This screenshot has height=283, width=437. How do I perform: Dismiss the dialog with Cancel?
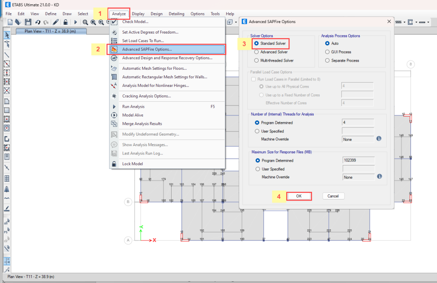pyautogui.click(x=333, y=196)
